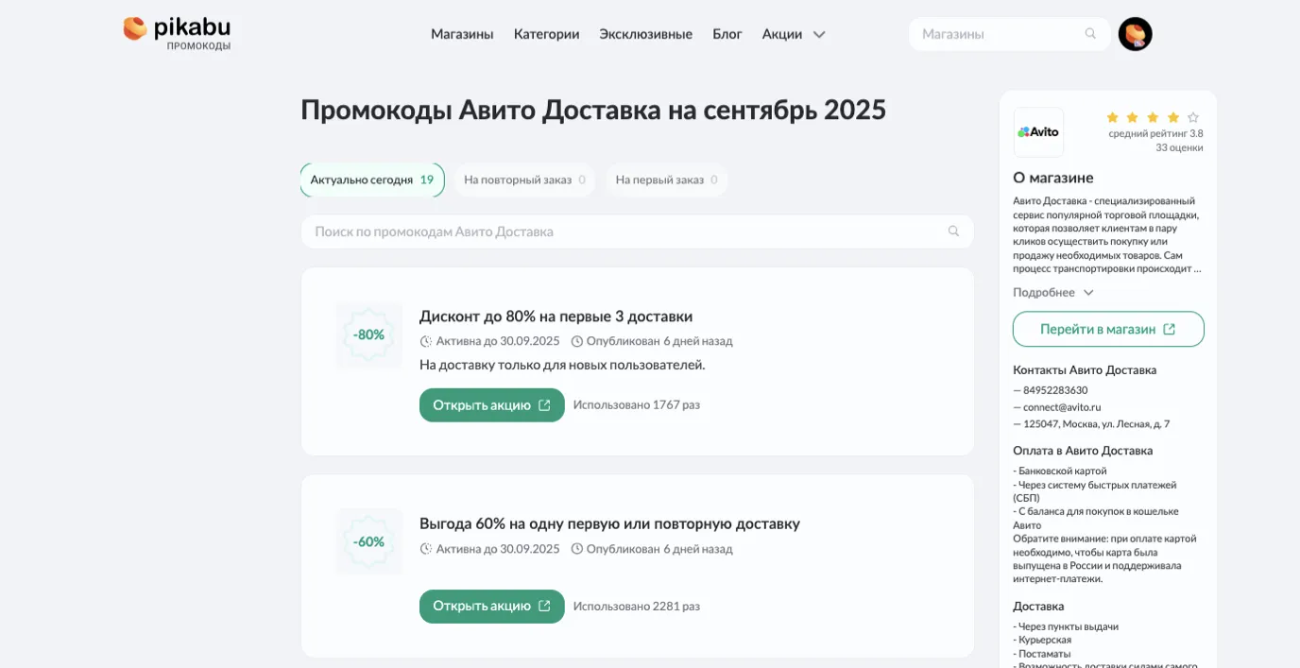Click the external link icon on Перейти в магазин

point(1170,329)
